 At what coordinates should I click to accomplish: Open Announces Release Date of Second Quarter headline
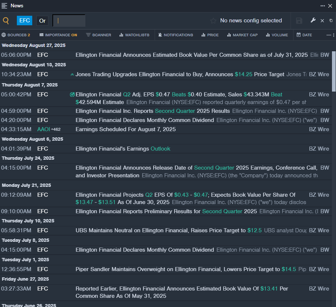[196, 171]
